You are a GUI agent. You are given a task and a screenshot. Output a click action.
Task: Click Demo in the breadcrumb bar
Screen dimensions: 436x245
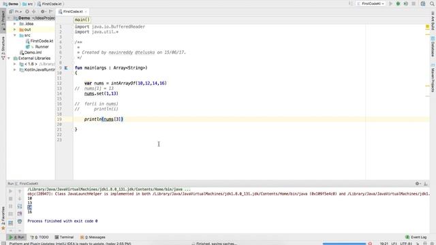[11, 4]
